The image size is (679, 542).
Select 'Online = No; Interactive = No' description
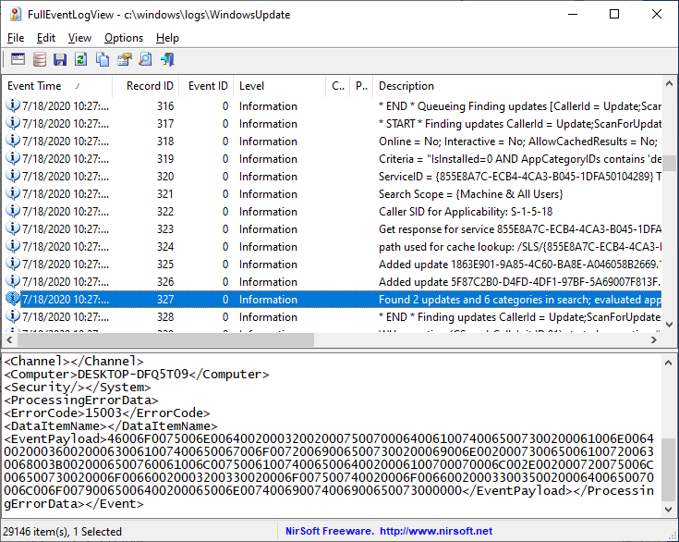pos(519,142)
